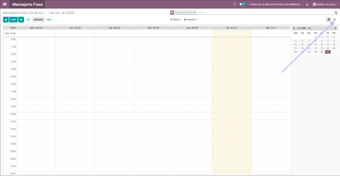Expand the Filtros dropdown
340x176 pixels.
176,20
